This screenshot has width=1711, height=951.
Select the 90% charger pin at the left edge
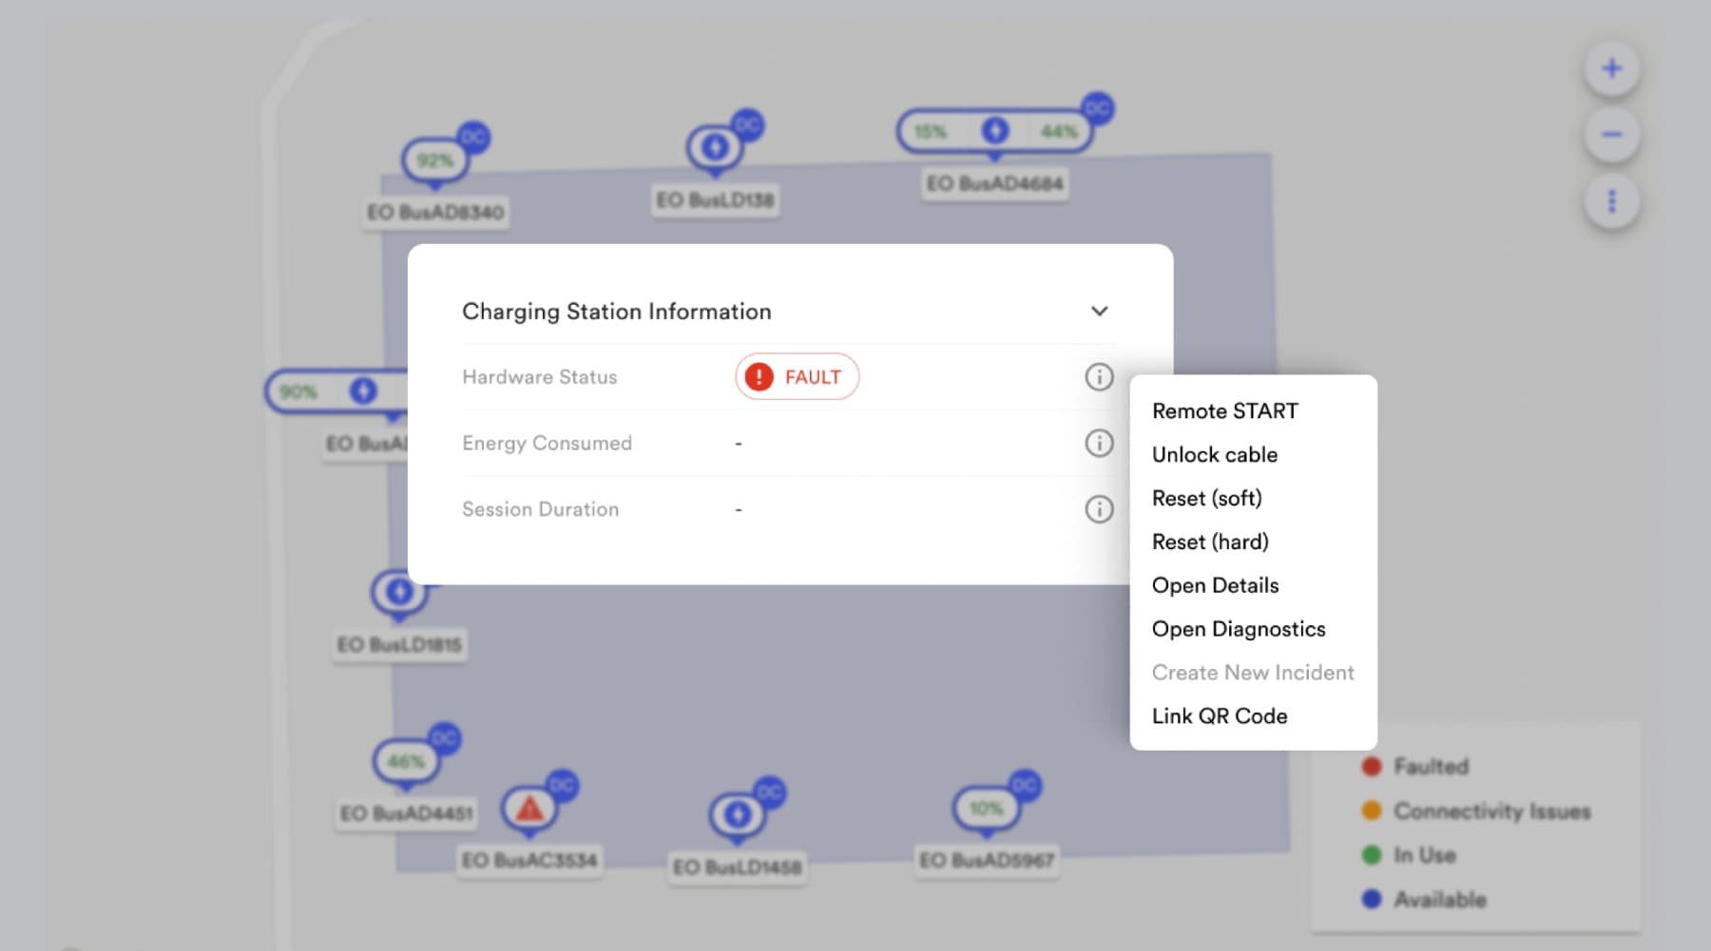[336, 391]
